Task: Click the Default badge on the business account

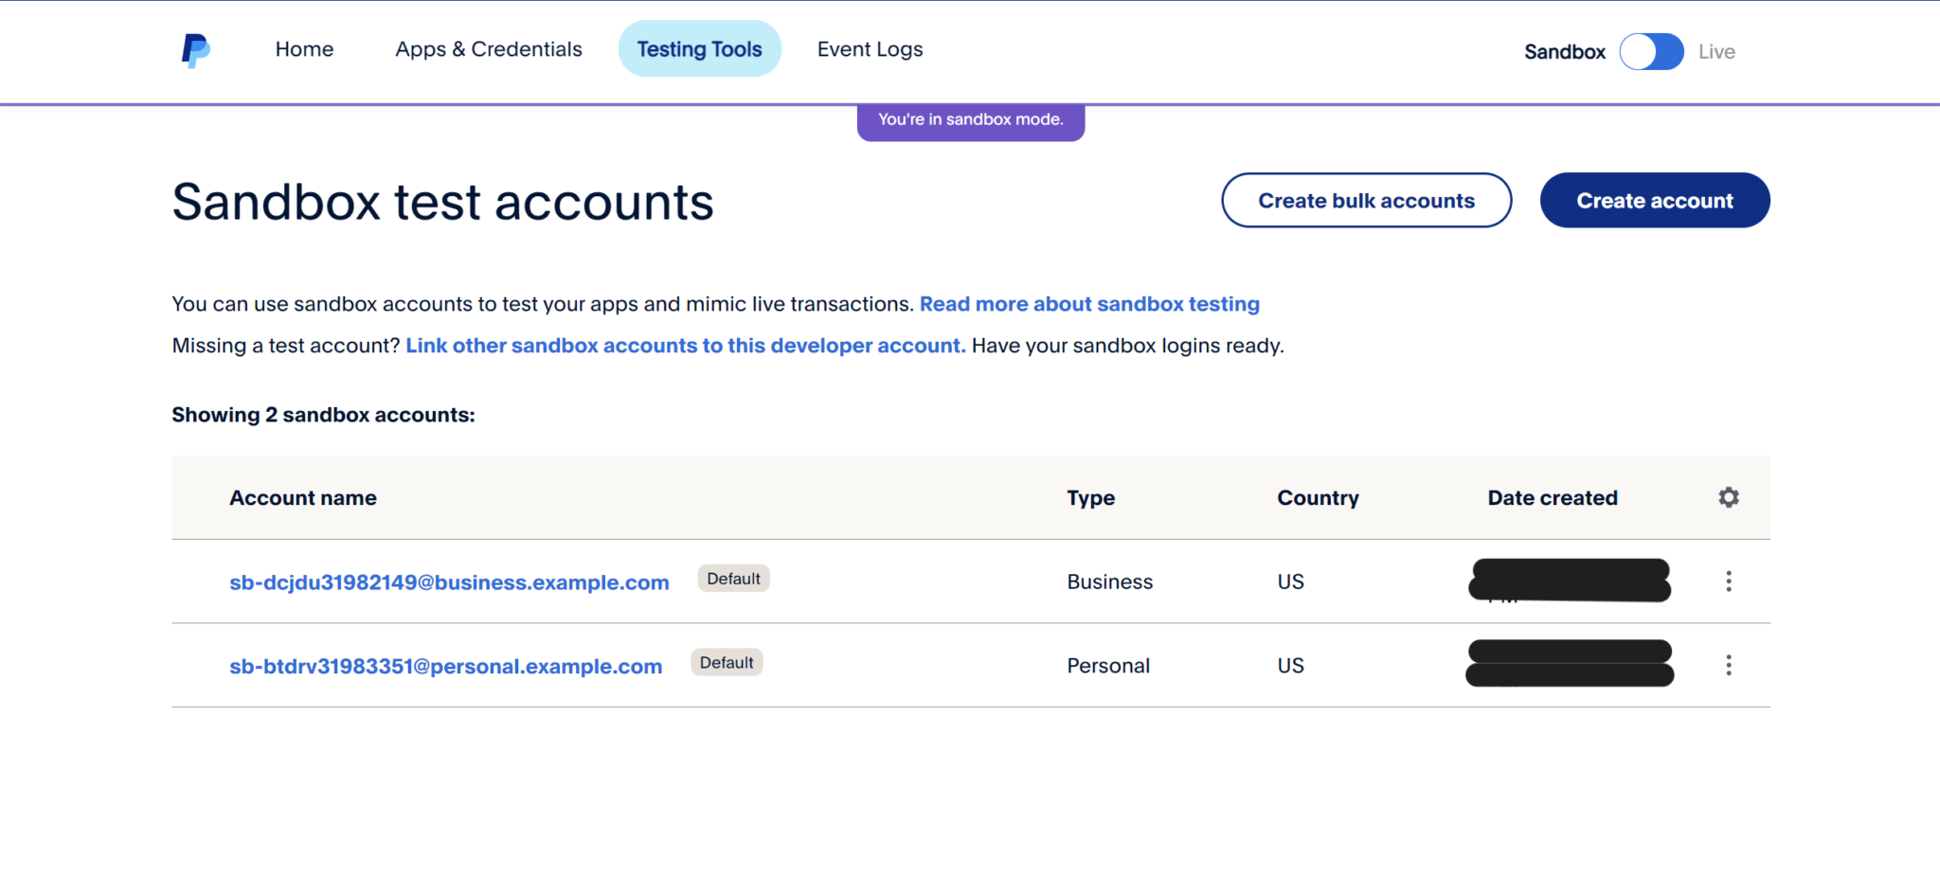Action: point(733,578)
